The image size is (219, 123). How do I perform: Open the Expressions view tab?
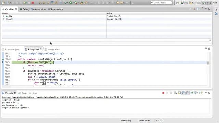[55, 9]
